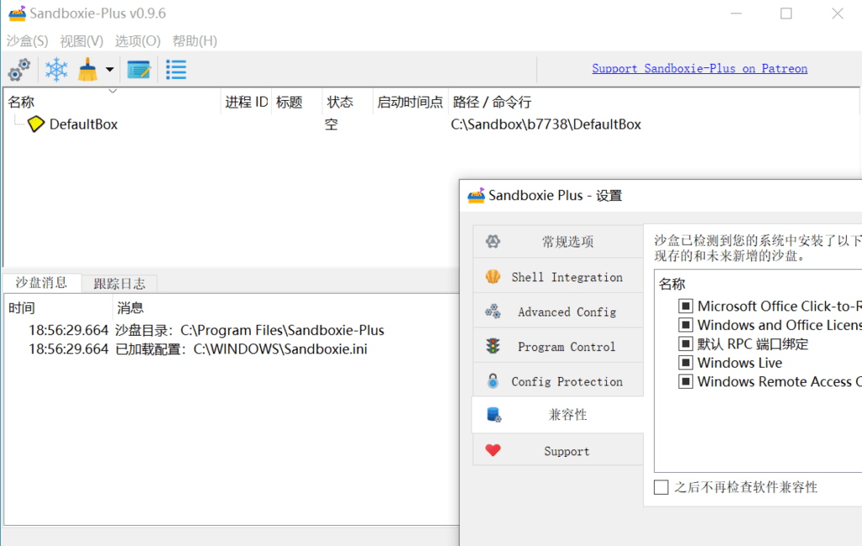Toggle the Windows Live compatibility checkbox
Viewport: 862px width, 546px height.
click(x=685, y=363)
